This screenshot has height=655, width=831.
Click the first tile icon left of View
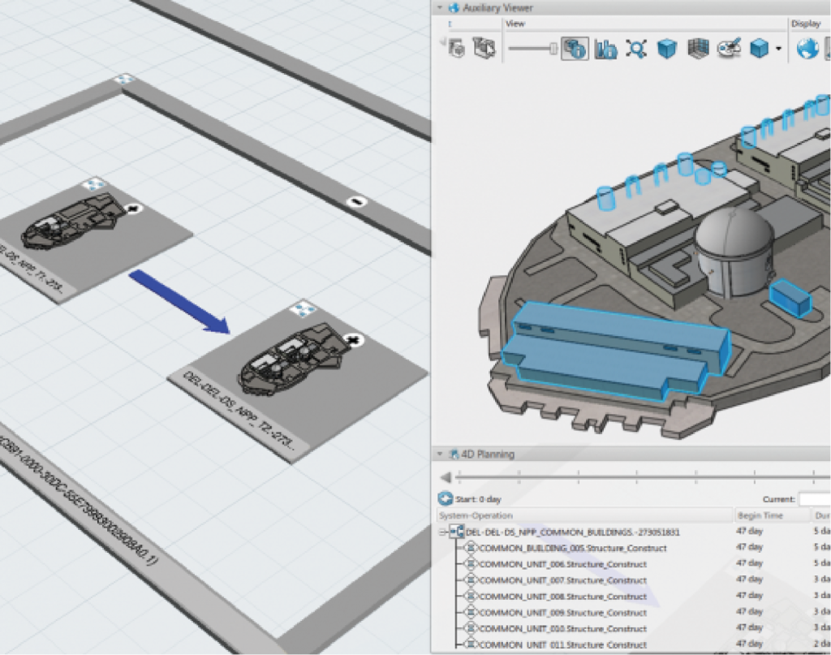(x=457, y=49)
